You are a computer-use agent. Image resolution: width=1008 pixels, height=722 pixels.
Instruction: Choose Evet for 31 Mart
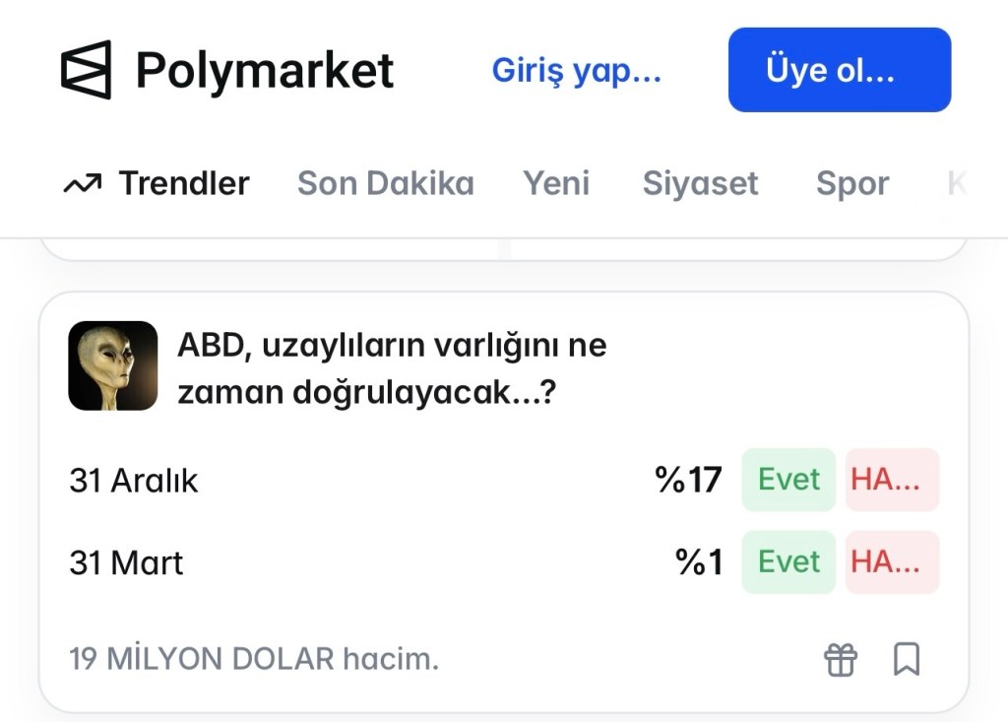[x=787, y=562]
